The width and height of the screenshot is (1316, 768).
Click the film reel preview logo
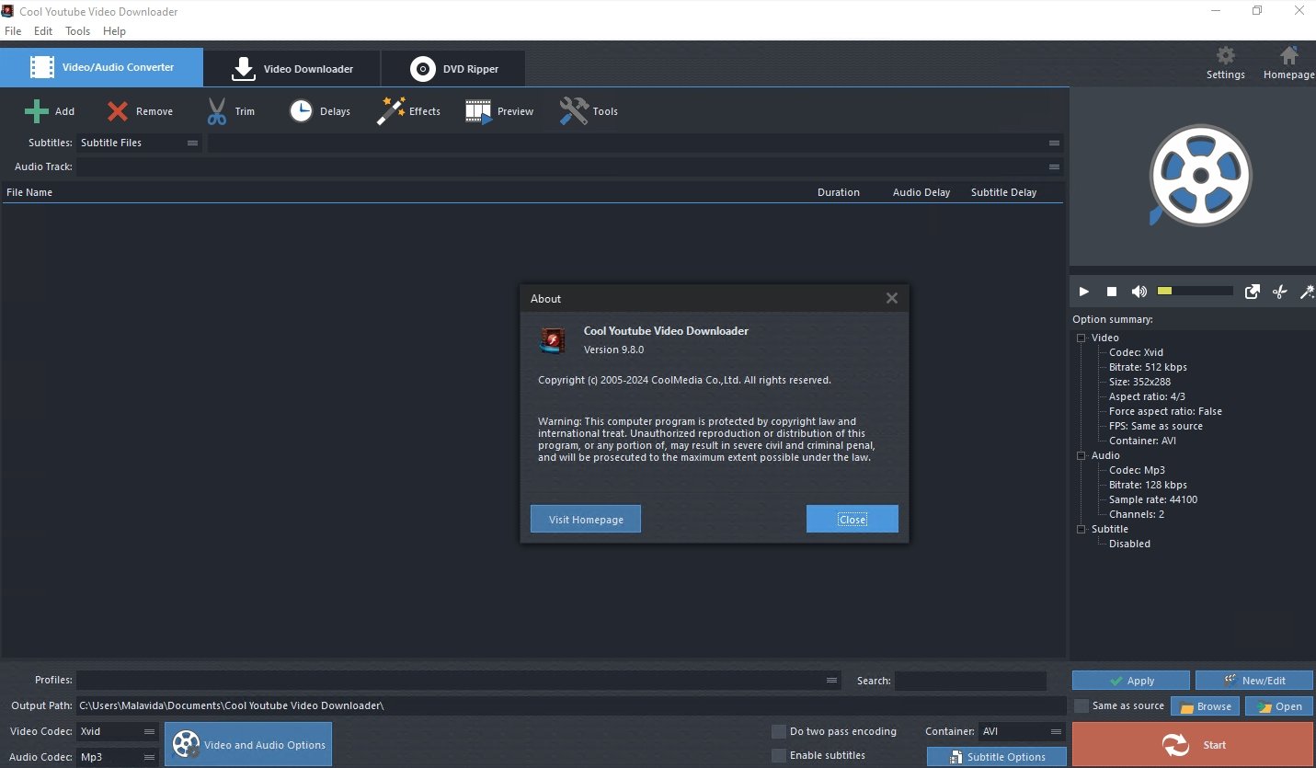pyautogui.click(x=1200, y=176)
